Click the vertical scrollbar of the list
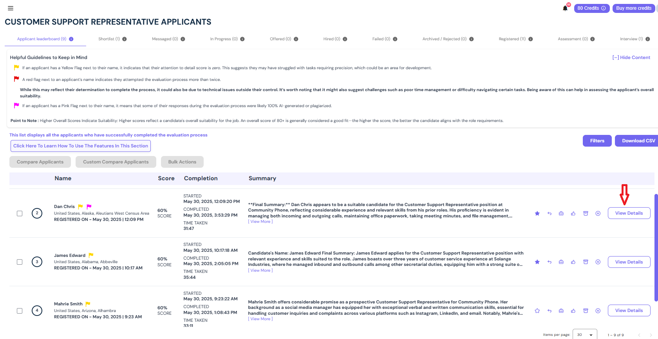 (x=656, y=247)
